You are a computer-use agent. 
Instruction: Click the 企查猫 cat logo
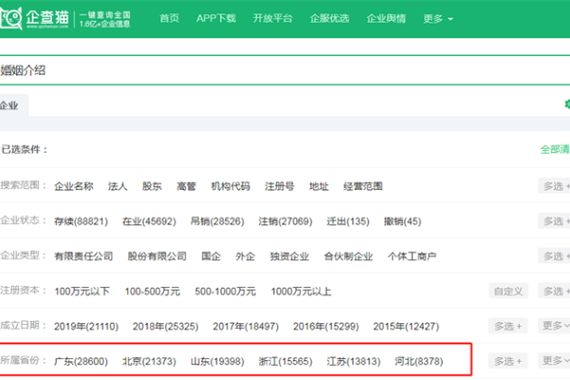pos(34,18)
